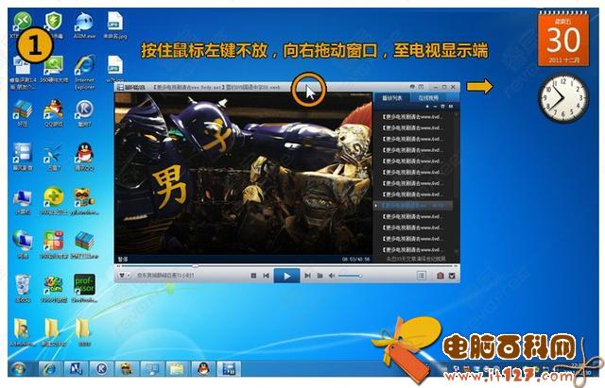Click the Kugou K taskbar button

point(101,369)
